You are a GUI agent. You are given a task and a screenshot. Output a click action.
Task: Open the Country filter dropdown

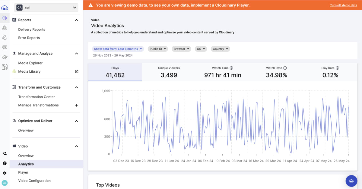coord(220,49)
